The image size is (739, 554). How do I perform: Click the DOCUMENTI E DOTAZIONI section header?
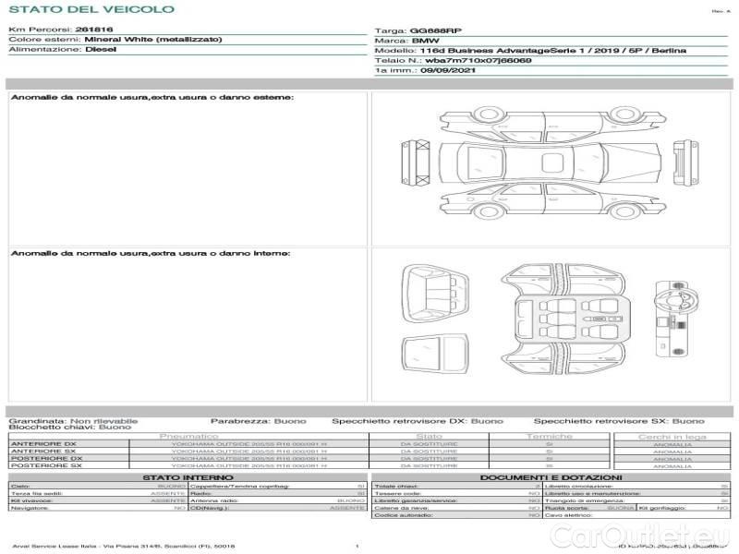[x=551, y=476]
